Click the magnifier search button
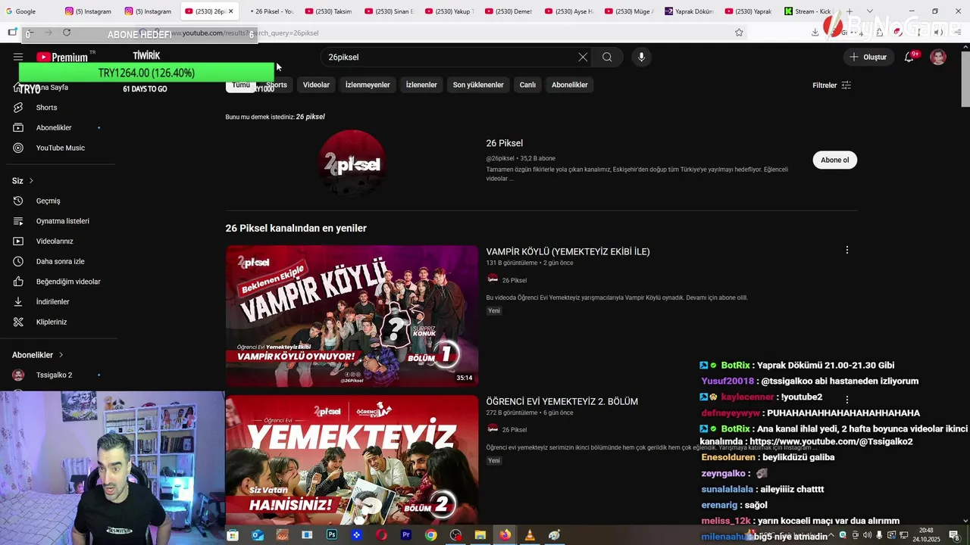This screenshot has height=545, width=970. [x=607, y=57]
